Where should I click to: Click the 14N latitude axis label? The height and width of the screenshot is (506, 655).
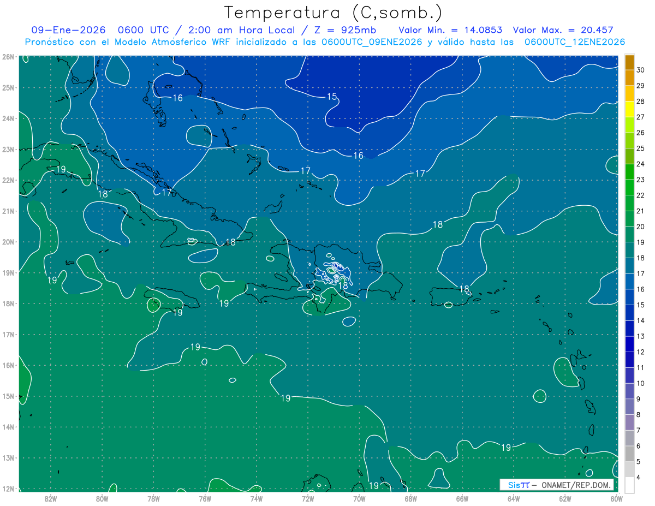pyautogui.click(x=8, y=427)
